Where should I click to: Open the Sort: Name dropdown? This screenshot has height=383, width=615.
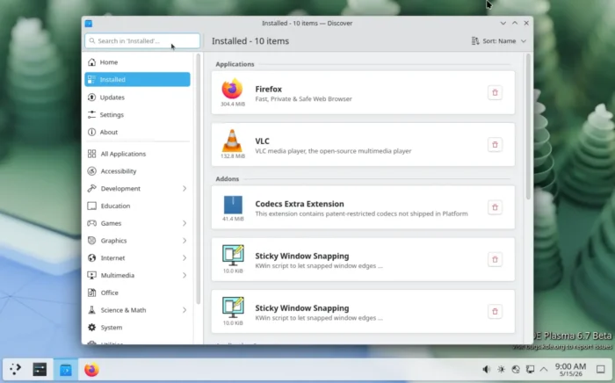point(499,40)
